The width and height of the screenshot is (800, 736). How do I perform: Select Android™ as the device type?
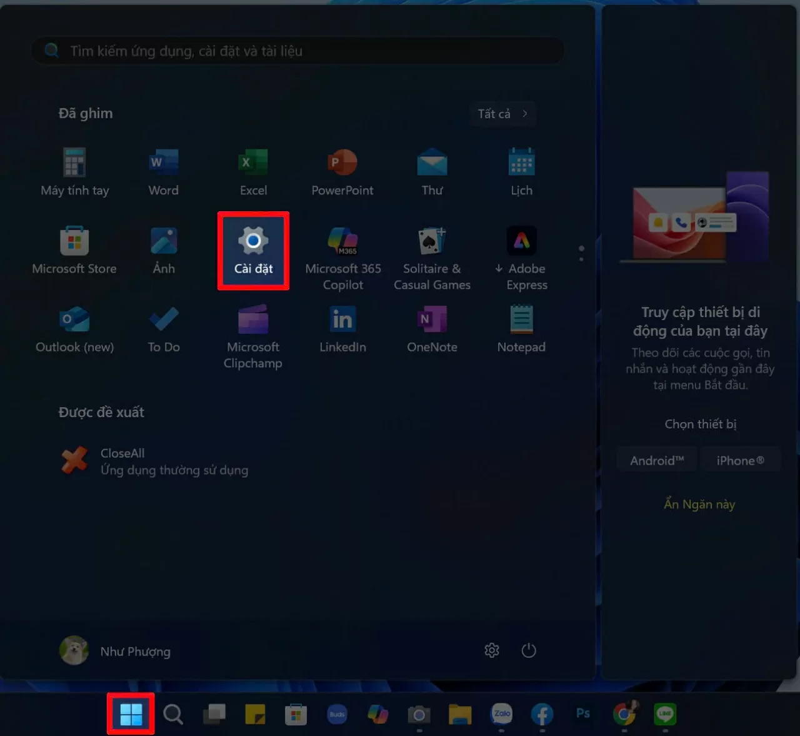click(x=657, y=460)
